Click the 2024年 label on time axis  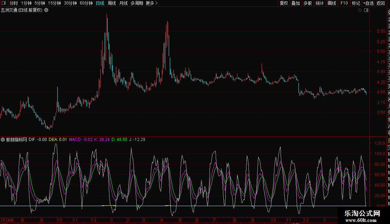point(7,220)
